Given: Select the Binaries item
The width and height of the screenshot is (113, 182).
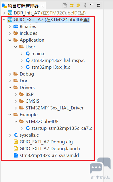Looking at the screenshot, I should [x=28, y=27].
